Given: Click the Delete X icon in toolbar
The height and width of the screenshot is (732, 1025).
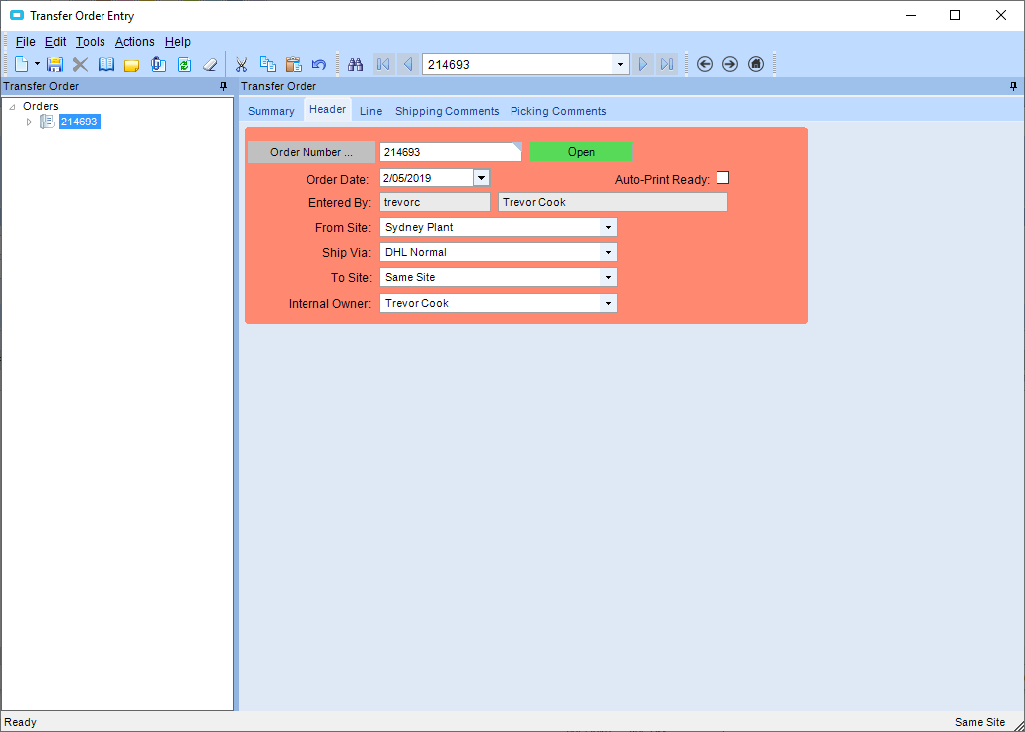Looking at the screenshot, I should pyautogui.click(x=80, y=64).
